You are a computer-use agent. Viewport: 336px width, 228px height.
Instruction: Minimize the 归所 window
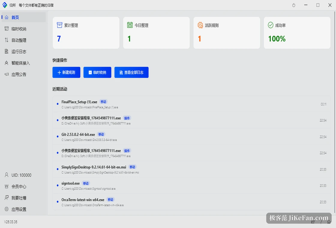pyautogui.click(x=306, y=5)
